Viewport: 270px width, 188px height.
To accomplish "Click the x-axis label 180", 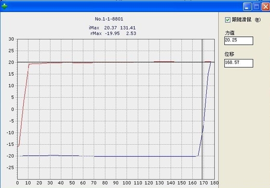I will click(215, 183).
